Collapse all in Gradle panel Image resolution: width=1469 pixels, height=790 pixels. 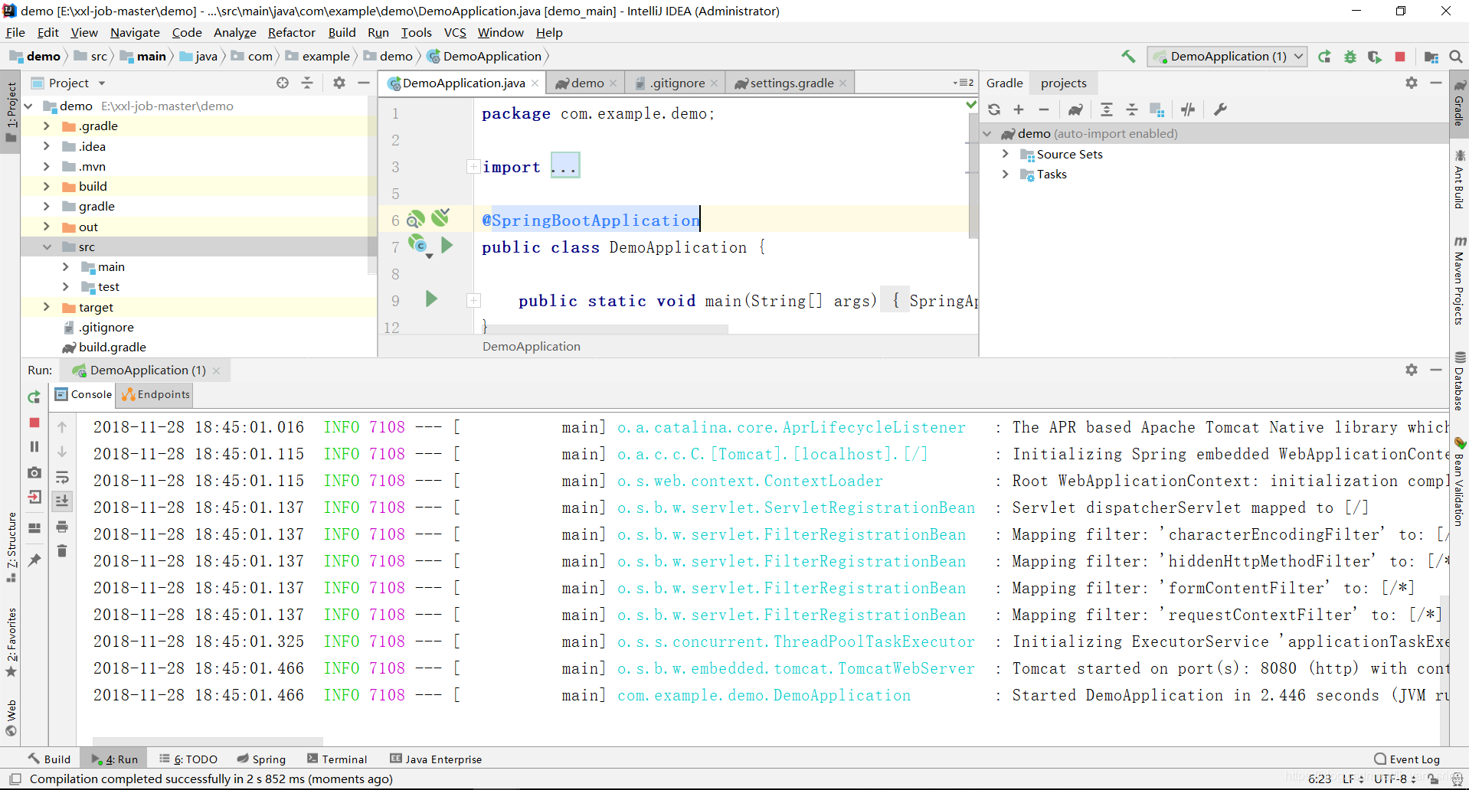coord(1132,109)
